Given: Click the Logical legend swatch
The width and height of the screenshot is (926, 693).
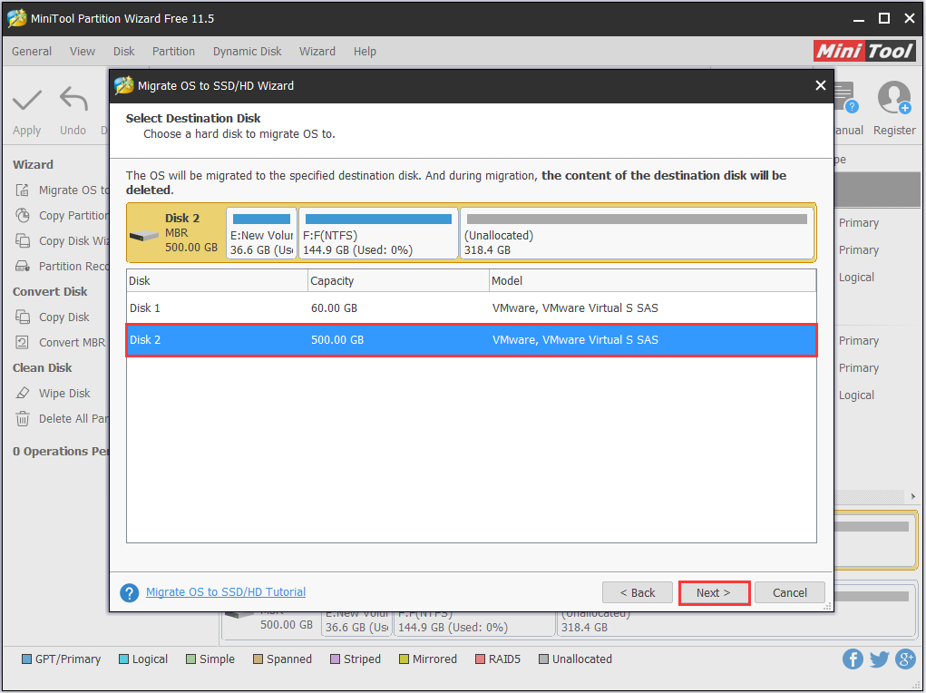Looking at the screenshot, I should [123, 659].
